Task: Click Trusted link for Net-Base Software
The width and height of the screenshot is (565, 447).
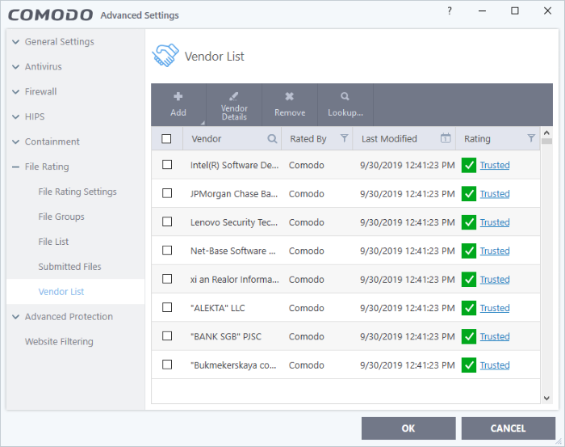Action: [x=495, y=251]
